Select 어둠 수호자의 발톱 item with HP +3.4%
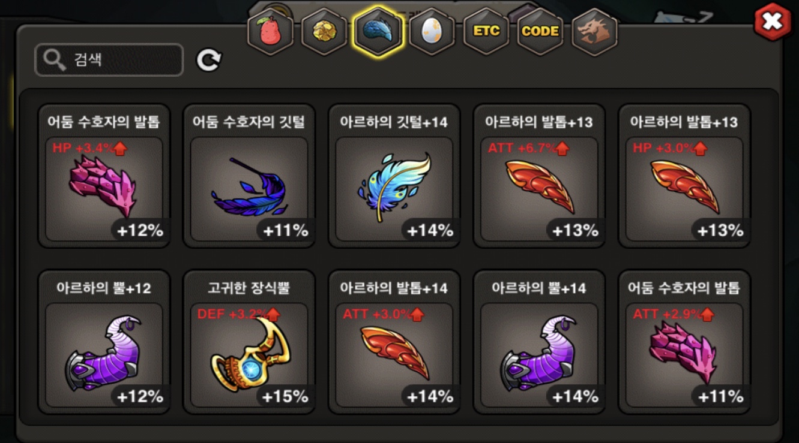This screenshot has width=799, height=443. (x=104, y=176)
